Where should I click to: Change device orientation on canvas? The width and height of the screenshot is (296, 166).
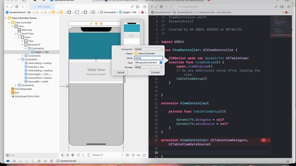coord(78,155)
